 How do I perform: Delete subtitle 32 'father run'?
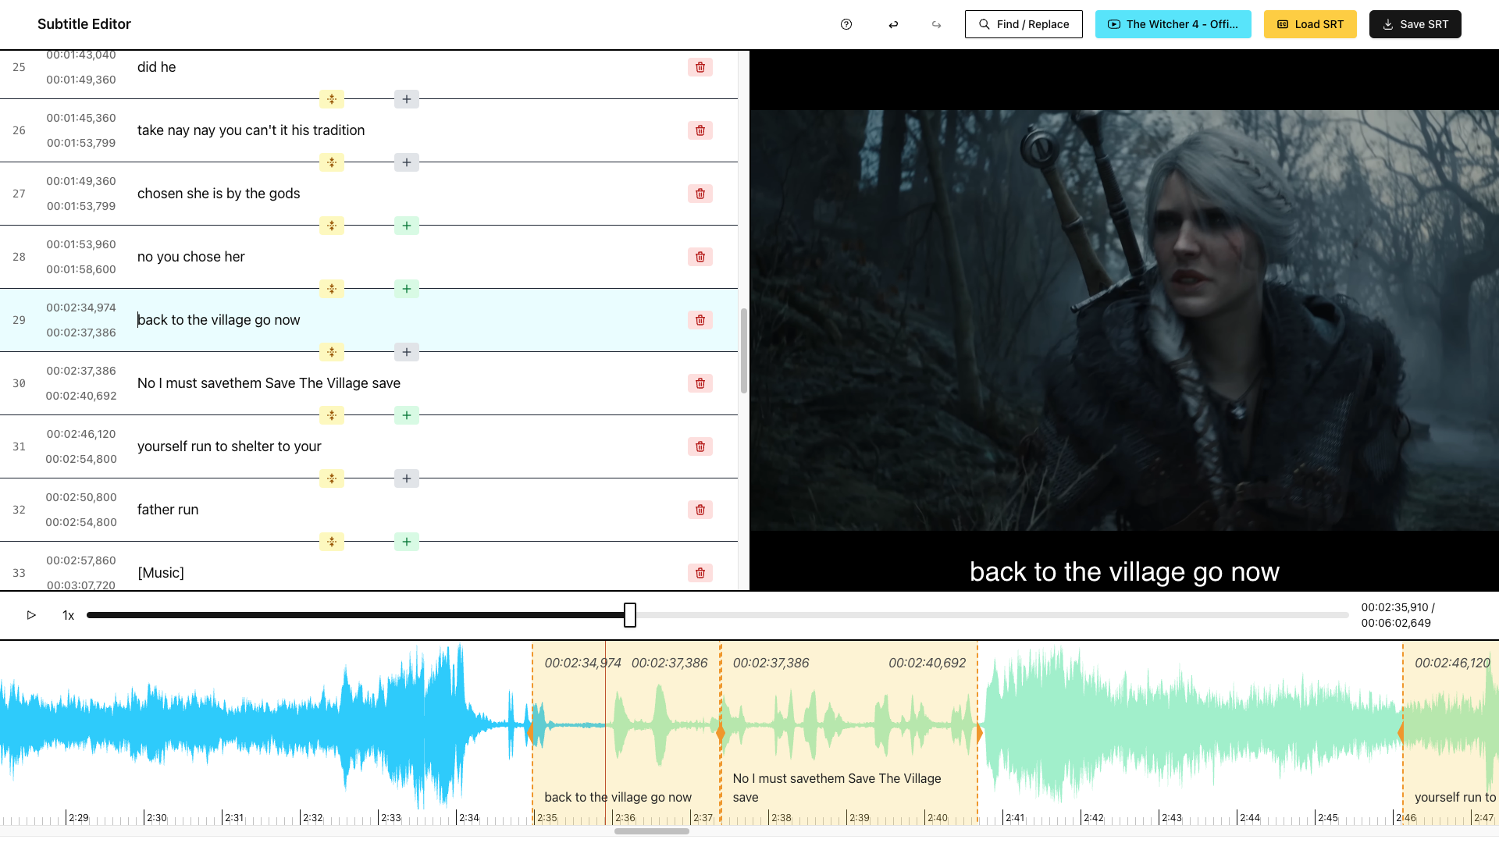tap(700, 510)
